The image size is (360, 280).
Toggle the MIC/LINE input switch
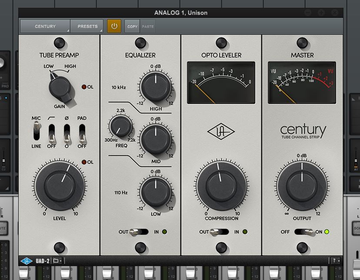(x=37, y=131)
